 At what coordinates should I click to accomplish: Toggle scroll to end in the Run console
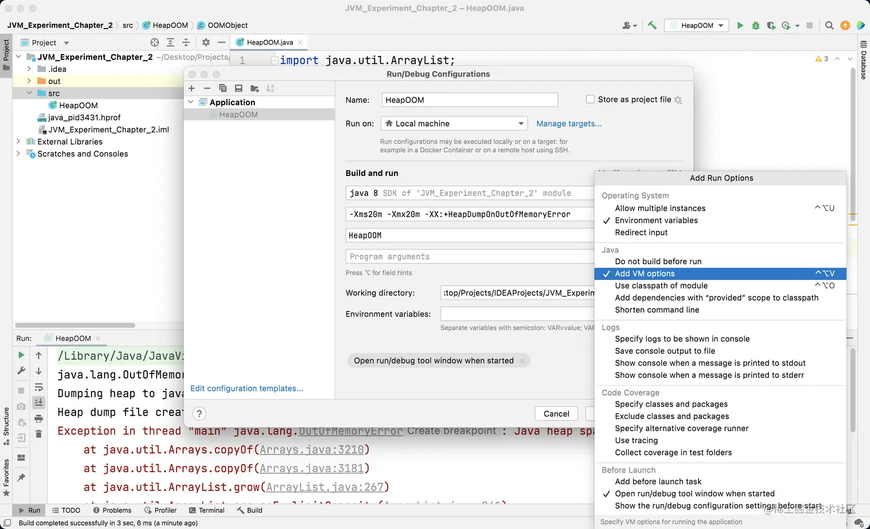point(39,402)
